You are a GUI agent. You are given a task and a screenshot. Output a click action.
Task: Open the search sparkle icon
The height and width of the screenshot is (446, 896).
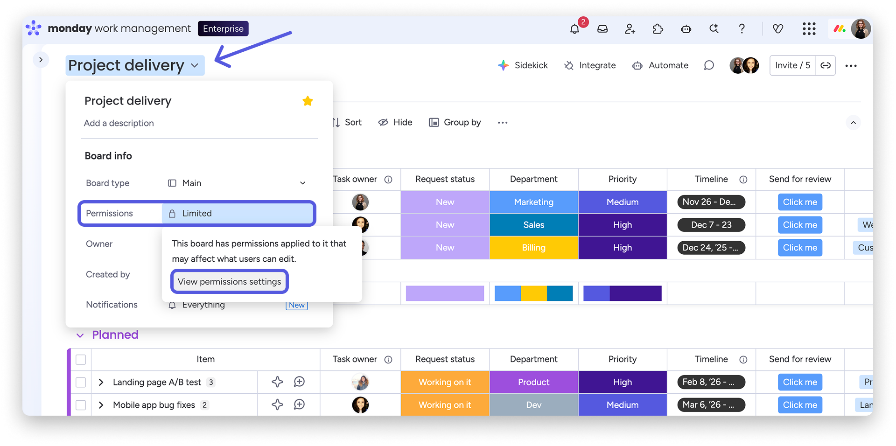[x=714, y=29]
